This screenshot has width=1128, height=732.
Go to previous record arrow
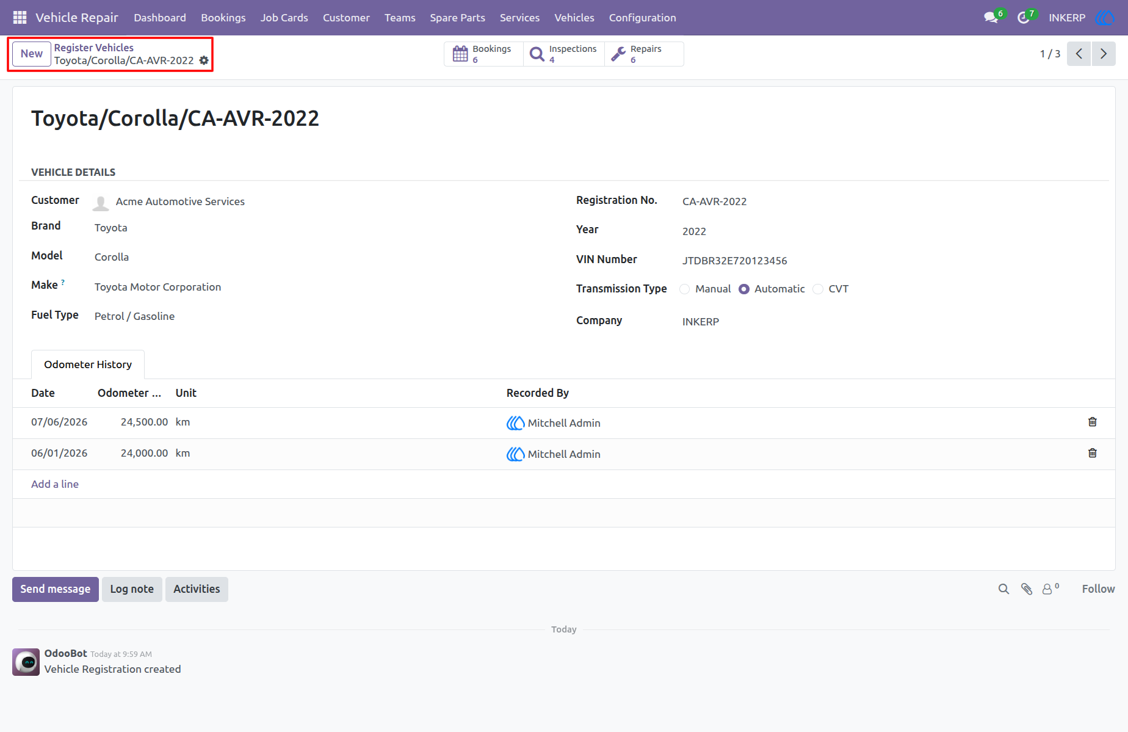click(1079, 54)
